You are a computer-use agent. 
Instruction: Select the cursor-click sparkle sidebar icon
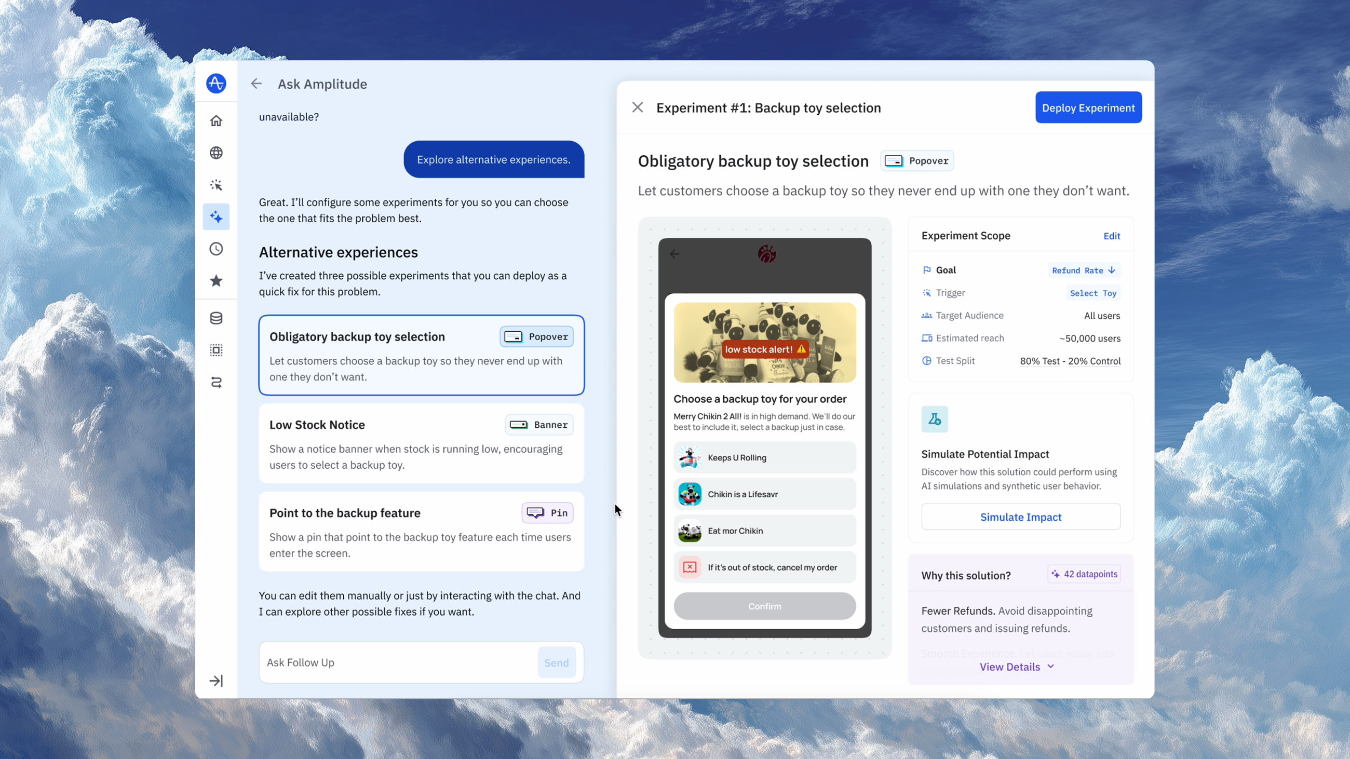click(216, 185)
